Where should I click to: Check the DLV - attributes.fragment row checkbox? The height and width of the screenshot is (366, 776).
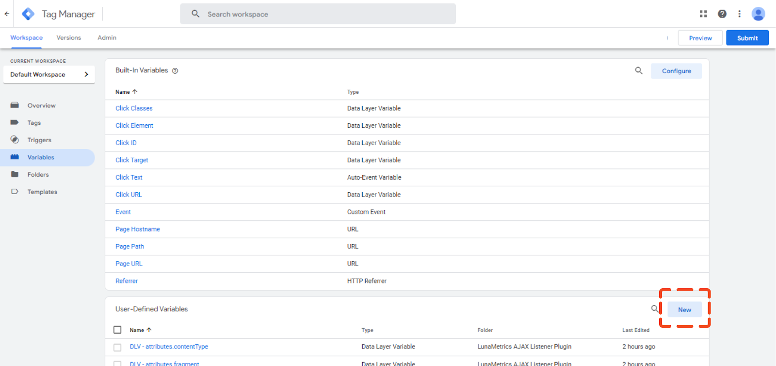[x=117, y=363]
